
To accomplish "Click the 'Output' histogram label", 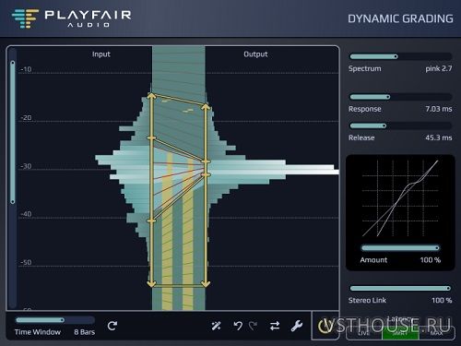I will 255,54.
